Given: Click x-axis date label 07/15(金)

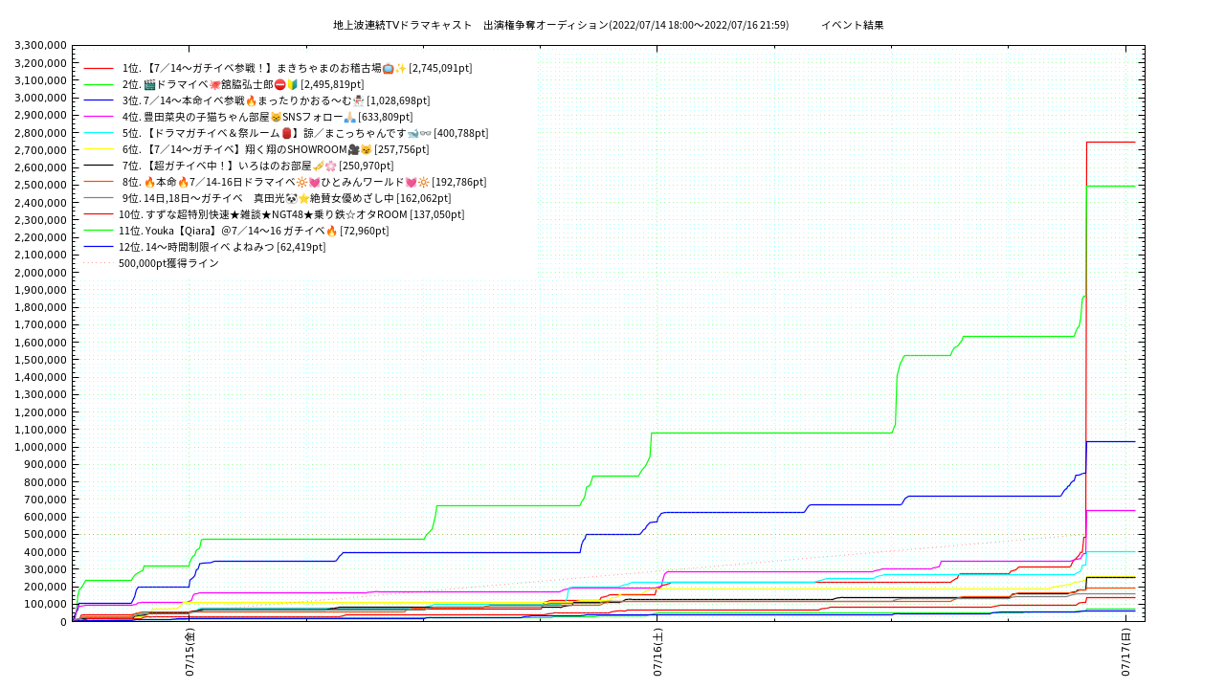Looking at the screenshot, I should click(x=189, y=653).
